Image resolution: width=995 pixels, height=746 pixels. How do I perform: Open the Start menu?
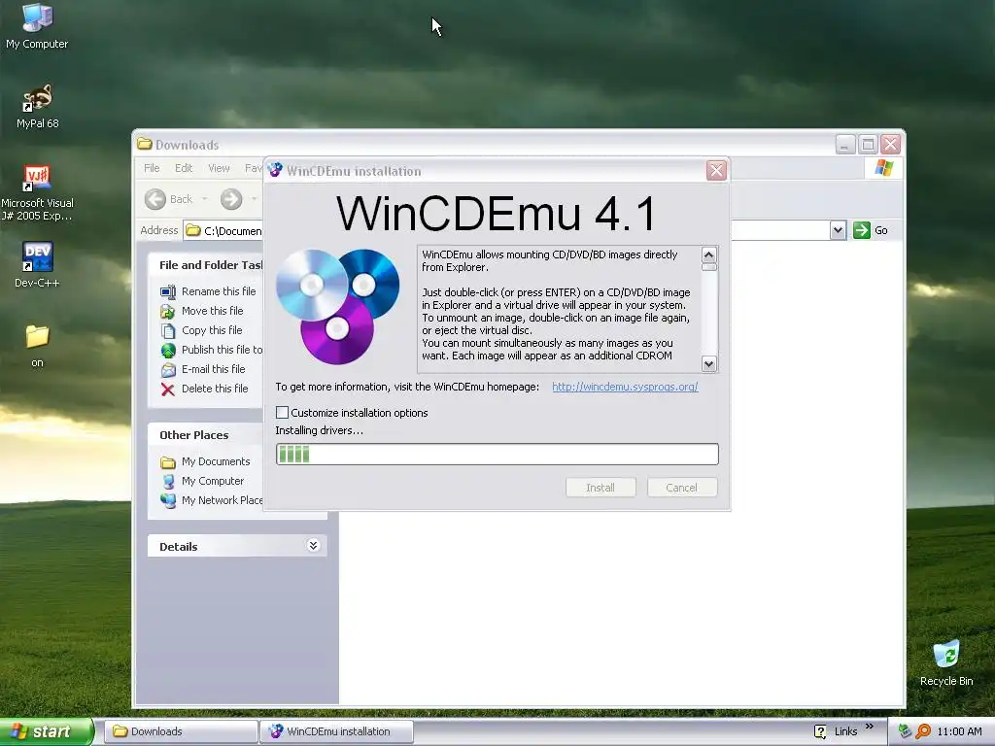[46, 731]
